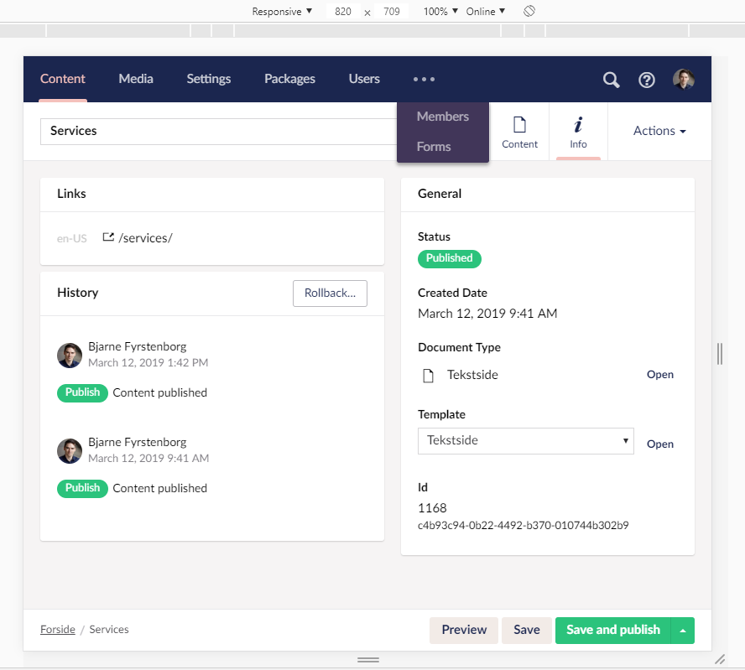Click Services in the breadcrumb

(x=109, y=630)
